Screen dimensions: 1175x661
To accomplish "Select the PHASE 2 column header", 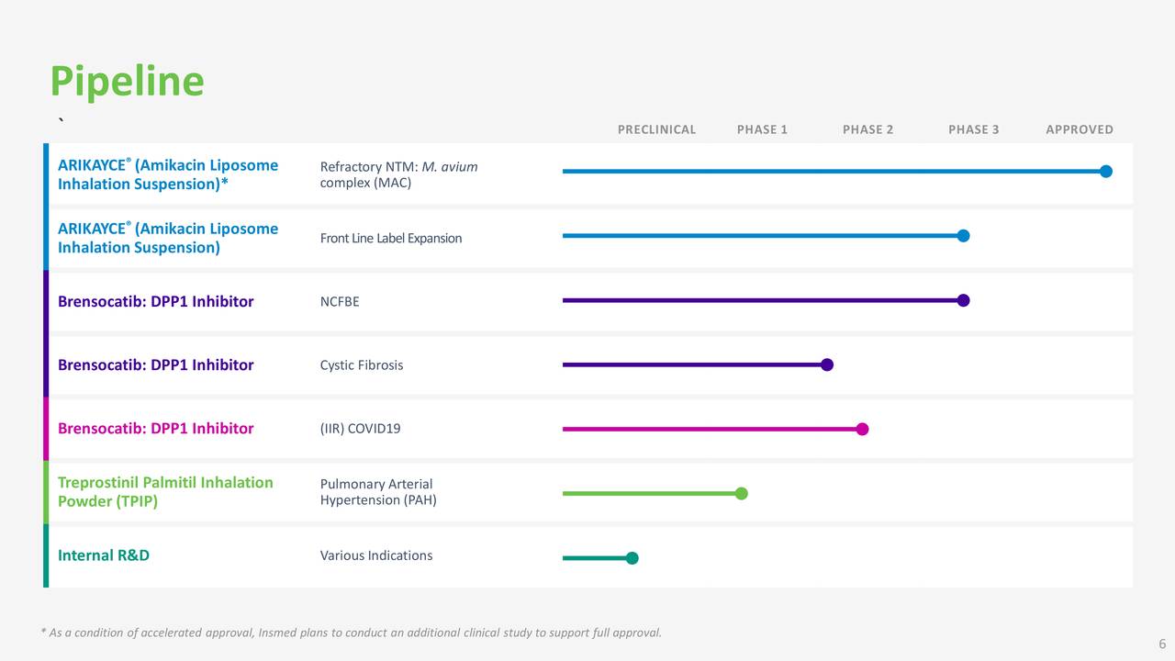I will click(x=867, y=129).
